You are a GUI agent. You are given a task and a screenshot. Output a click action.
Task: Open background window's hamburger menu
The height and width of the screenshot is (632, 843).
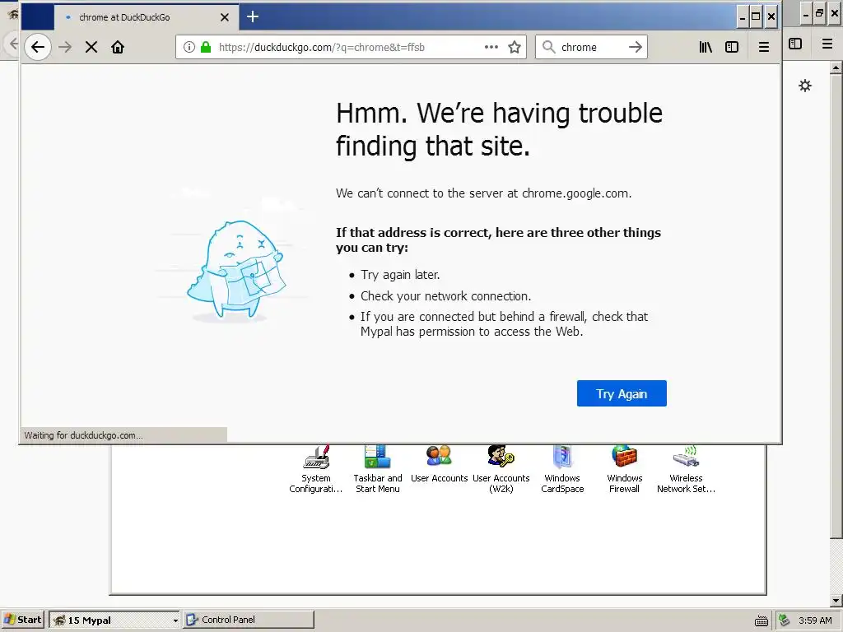827,44
